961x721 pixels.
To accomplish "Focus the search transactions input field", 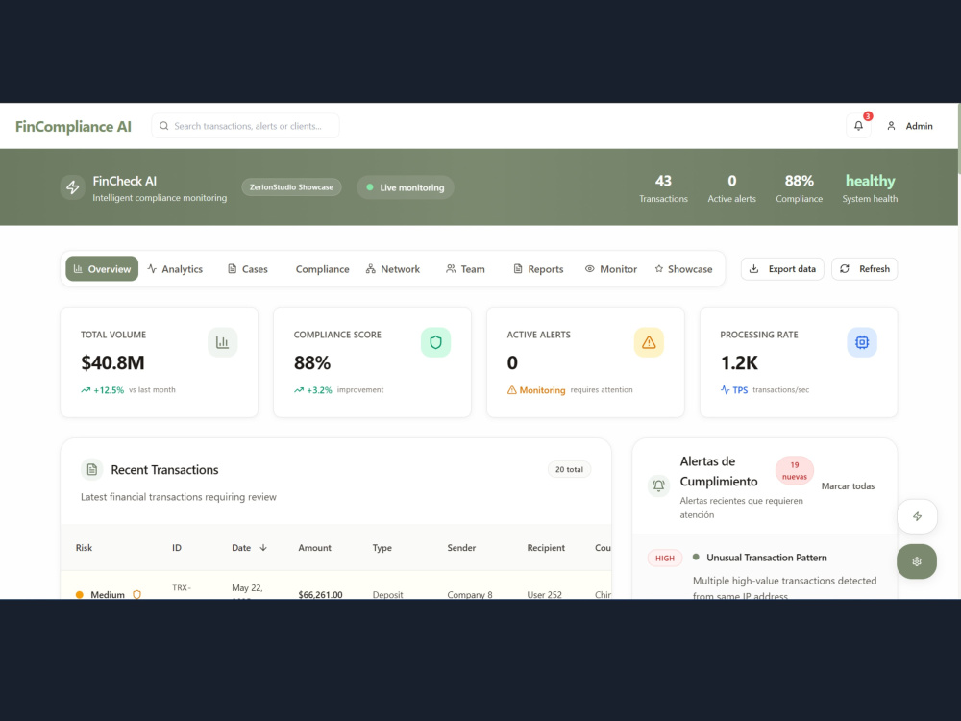I will [x=245, y=126].
